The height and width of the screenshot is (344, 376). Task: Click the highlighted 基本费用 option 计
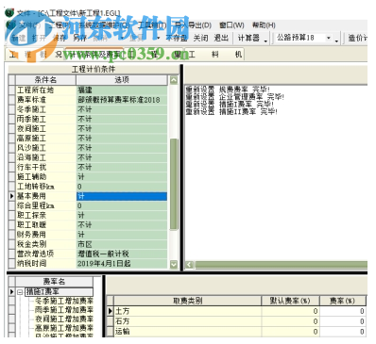(x=122, y=196)
